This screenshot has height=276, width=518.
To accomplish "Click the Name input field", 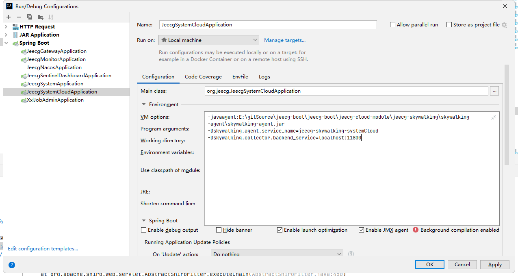I will coord(268,25).
